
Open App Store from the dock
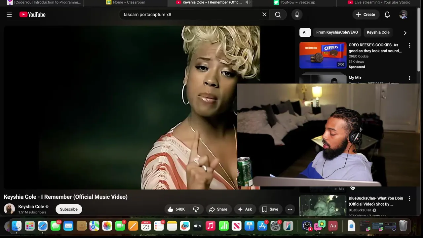click(x=262, y=226)
